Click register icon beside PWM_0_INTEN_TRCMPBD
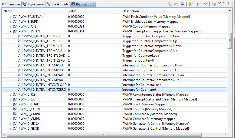 tap(20, 36)
